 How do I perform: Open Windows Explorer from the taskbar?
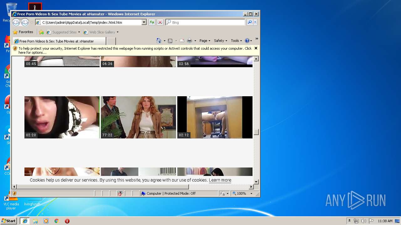coord(35,221)
